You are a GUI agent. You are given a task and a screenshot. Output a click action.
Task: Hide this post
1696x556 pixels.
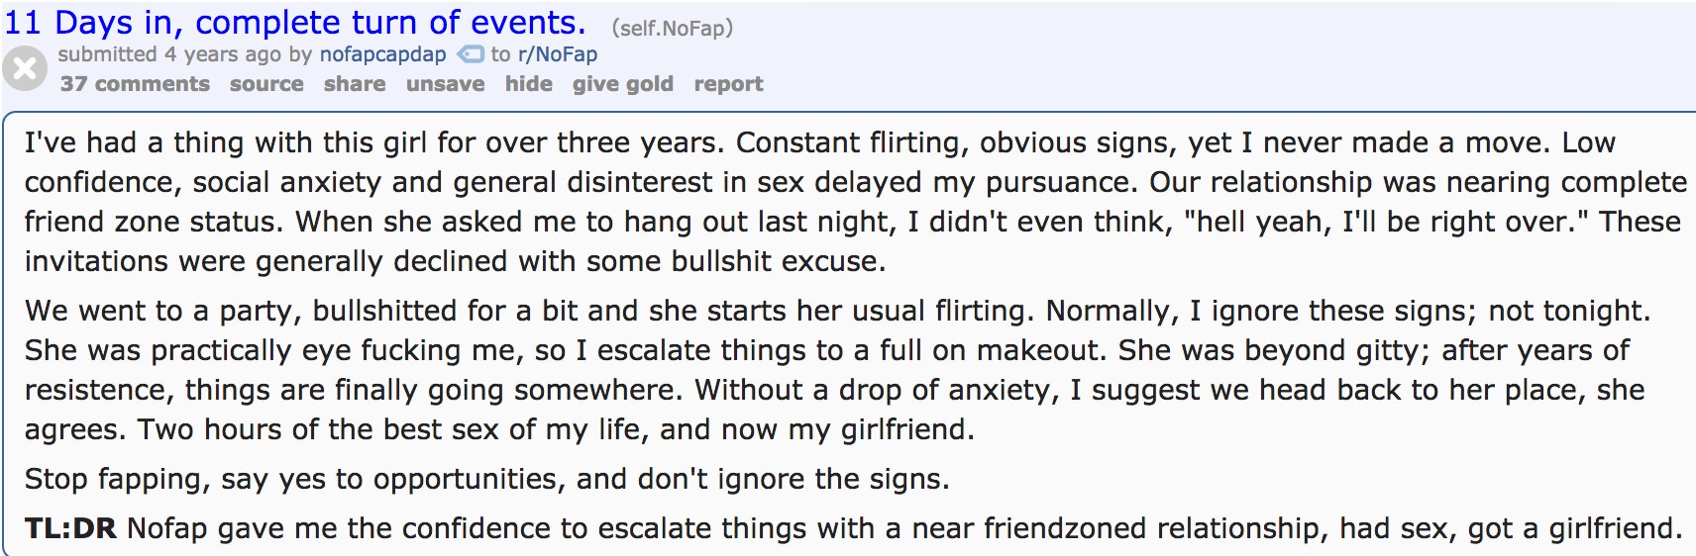[529, 84]
